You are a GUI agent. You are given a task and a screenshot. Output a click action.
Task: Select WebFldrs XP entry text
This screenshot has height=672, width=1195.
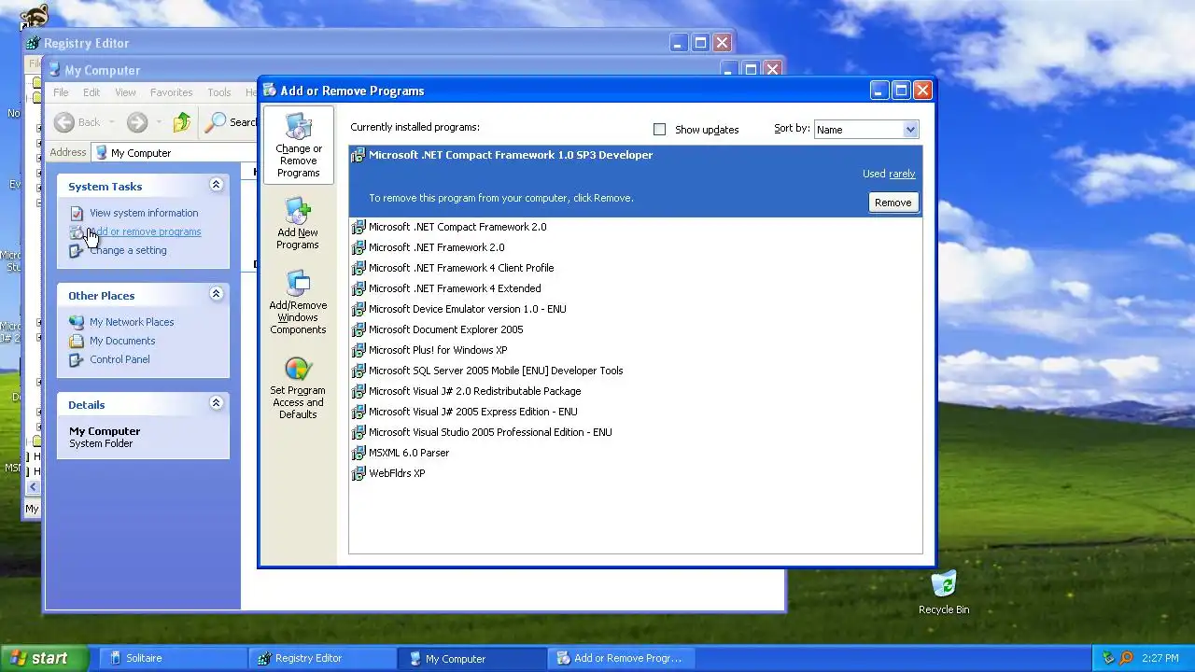coord(397,473)
